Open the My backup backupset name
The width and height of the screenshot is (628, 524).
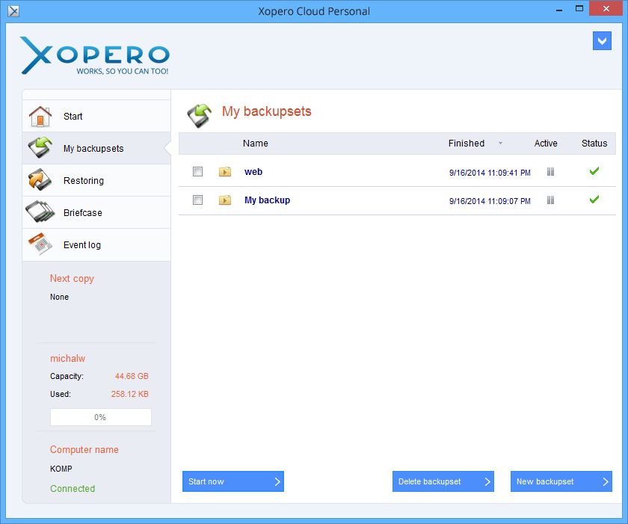pyautogui.click(x=266, y=200)
